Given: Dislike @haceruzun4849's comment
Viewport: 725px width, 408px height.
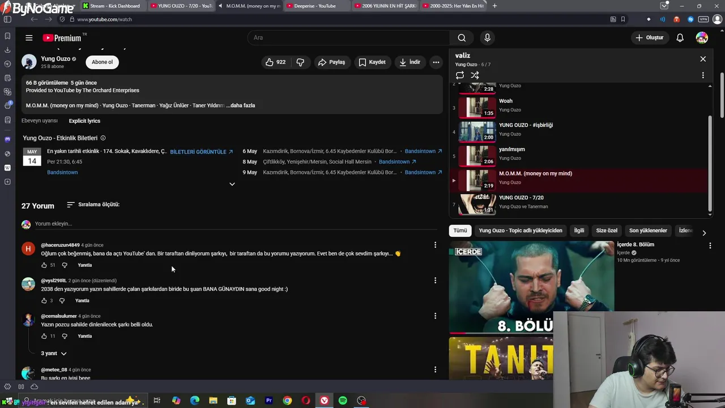Looking at the screenshot, I should tap(64, 265).
